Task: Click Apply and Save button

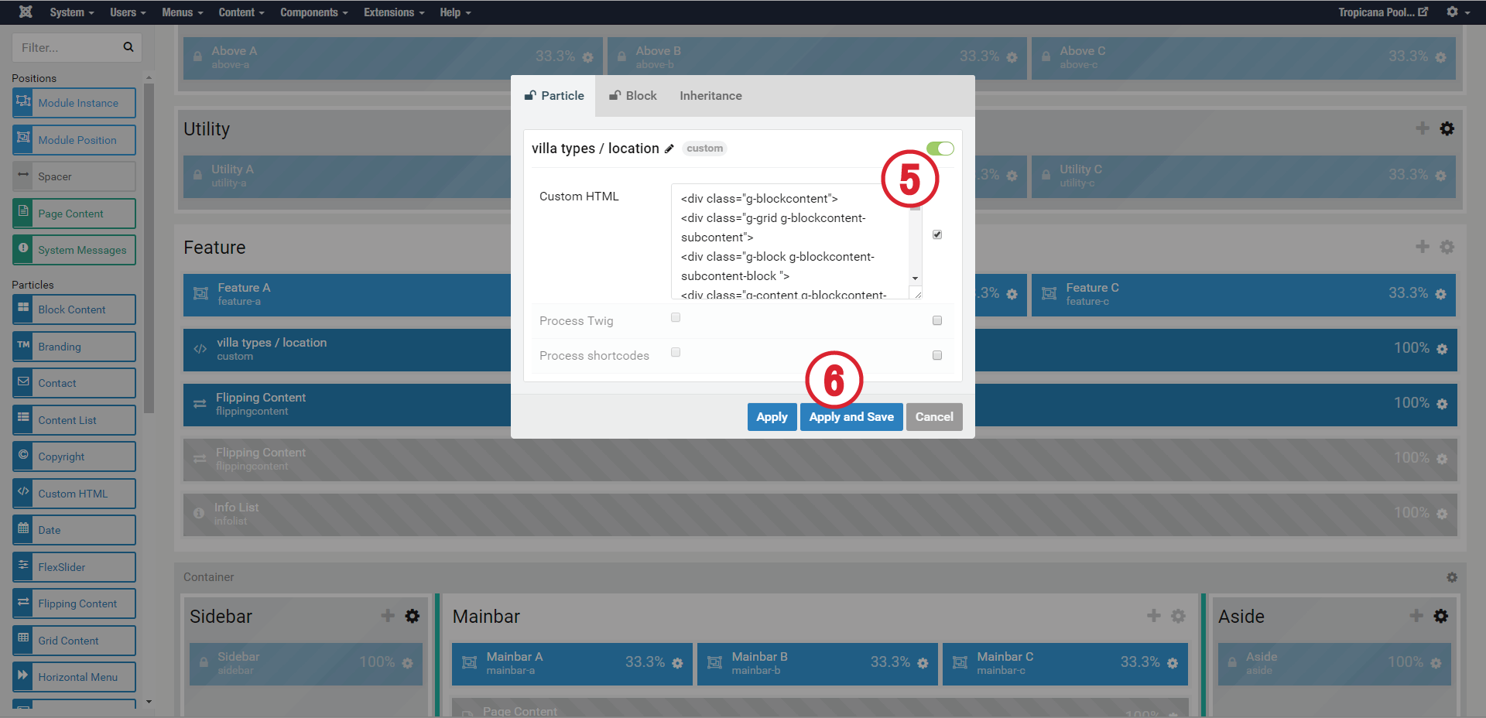Action: (851, 417)
